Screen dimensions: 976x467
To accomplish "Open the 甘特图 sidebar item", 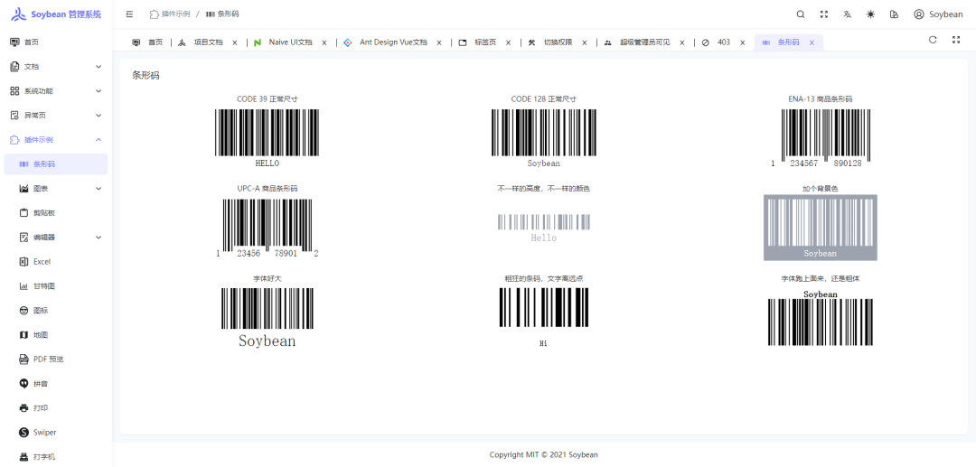I will click(x=56, y=286).
